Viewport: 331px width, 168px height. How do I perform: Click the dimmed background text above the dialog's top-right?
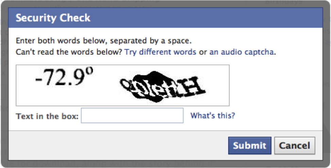pyautogui.click(x=283, y=2)
